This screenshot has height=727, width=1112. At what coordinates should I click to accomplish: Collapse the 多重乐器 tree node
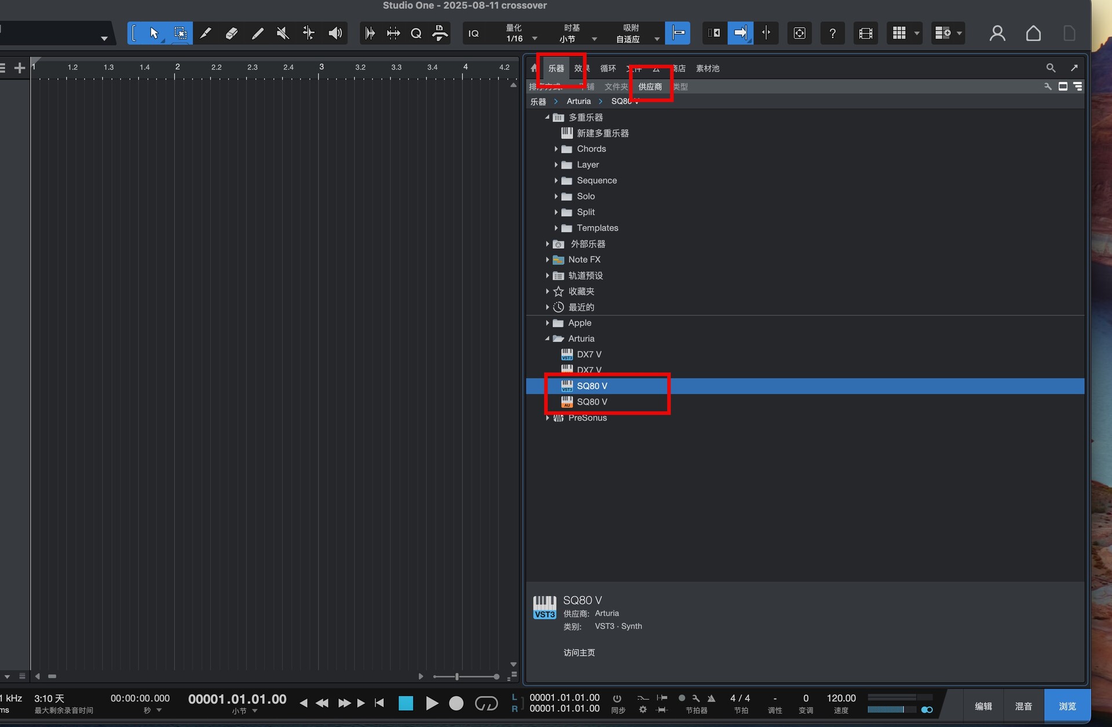coord(547,118)
